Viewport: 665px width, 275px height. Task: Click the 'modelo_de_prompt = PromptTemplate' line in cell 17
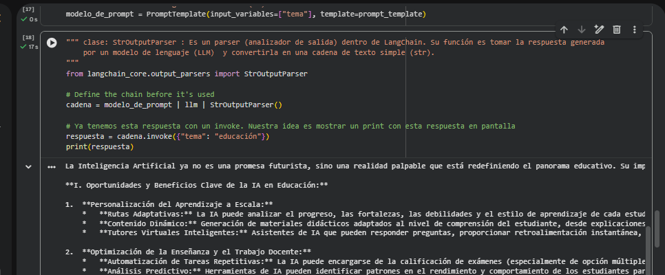(x=246, y=14)
